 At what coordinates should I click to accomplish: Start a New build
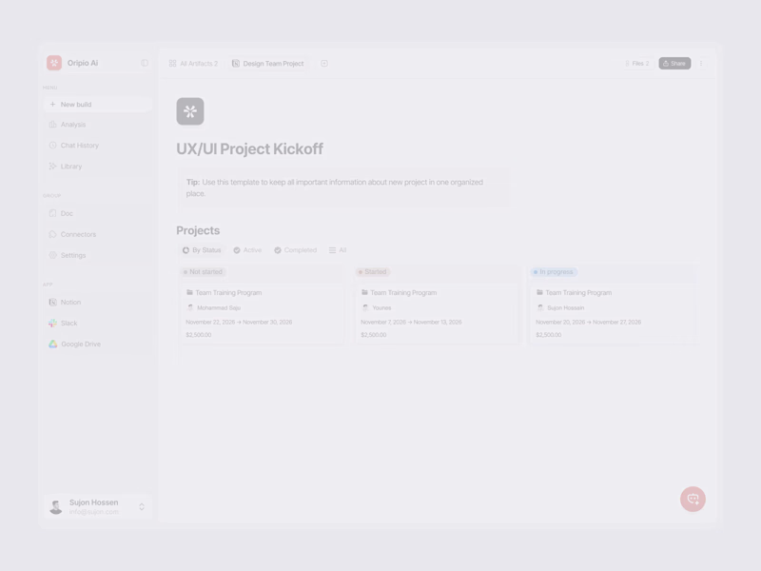coord(98,105)
